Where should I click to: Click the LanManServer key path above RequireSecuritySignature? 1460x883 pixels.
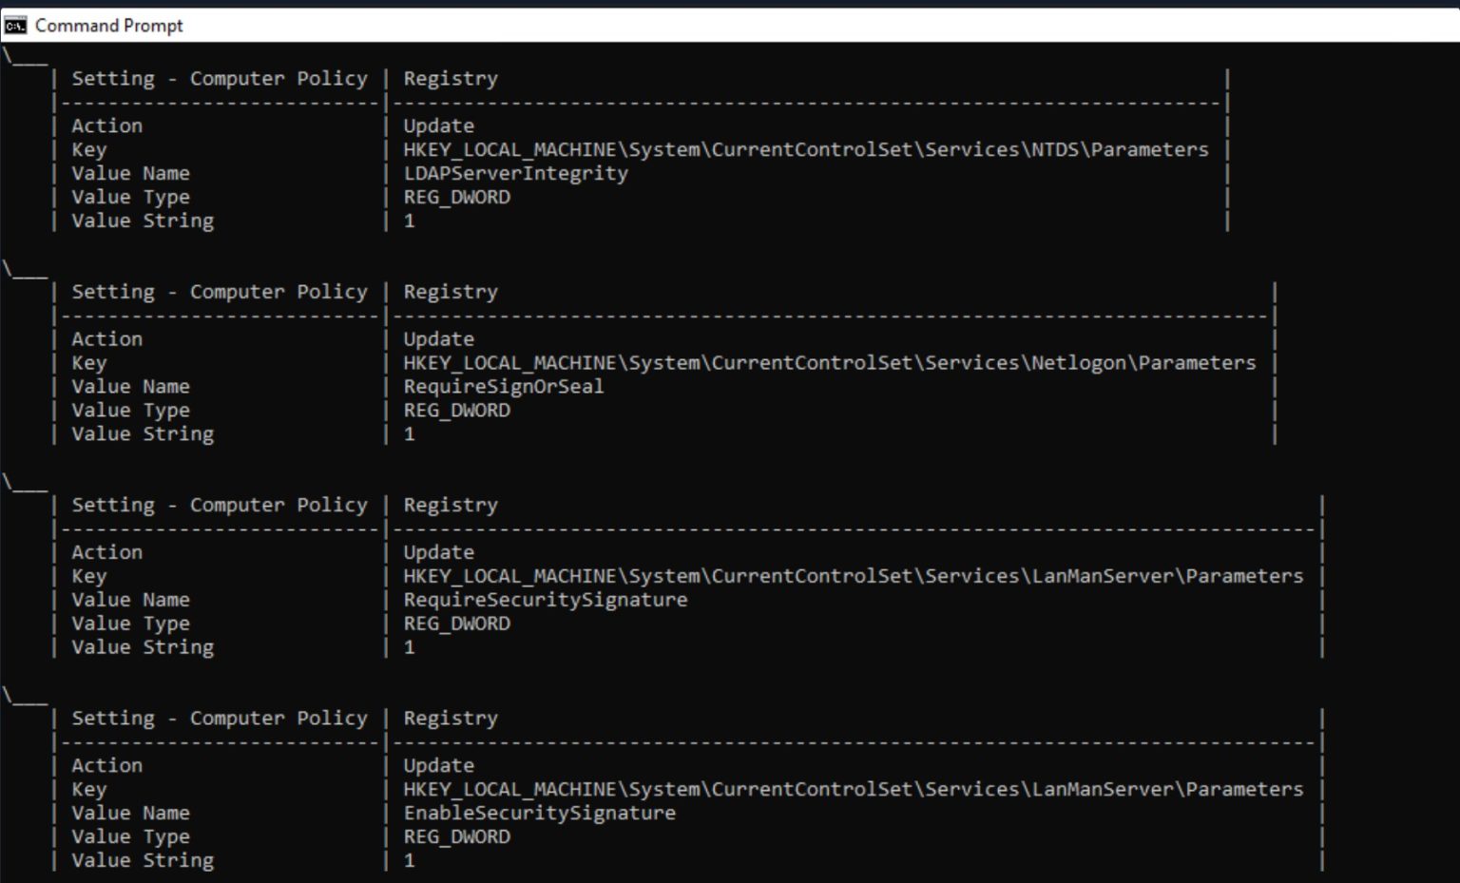coord(853,576)
